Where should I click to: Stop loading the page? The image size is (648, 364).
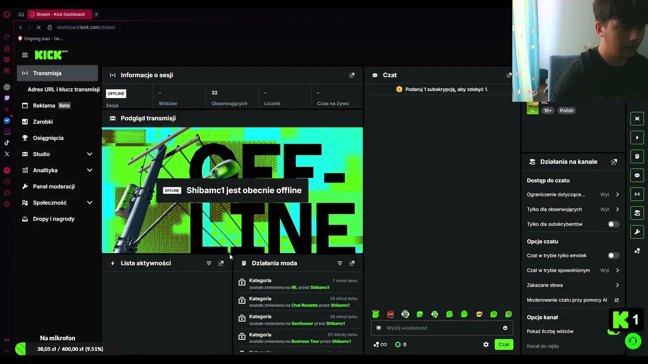coord(38,27)
